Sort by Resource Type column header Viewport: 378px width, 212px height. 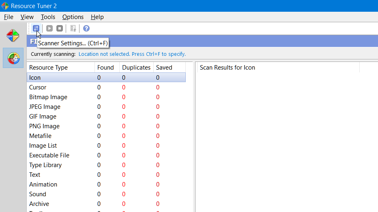point(61,68)
